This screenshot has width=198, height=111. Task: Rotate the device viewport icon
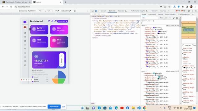[x=75, y=11]
